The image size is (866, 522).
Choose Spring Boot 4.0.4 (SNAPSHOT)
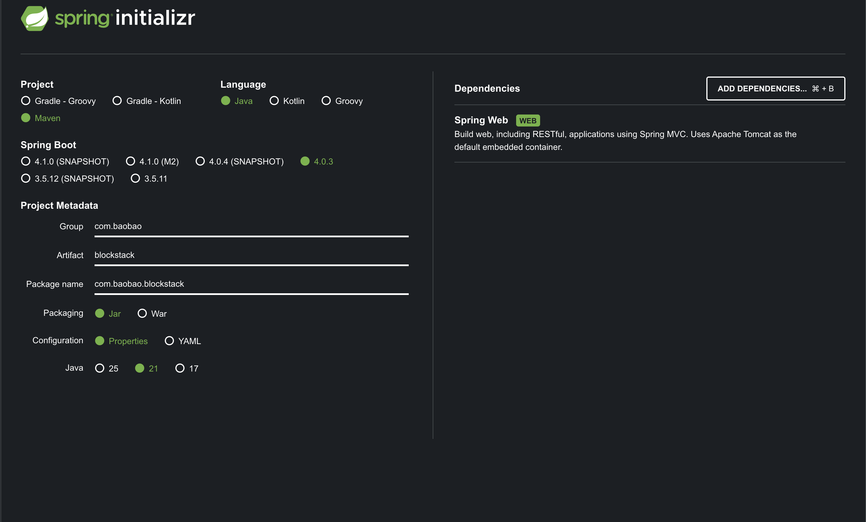[239, 161]
